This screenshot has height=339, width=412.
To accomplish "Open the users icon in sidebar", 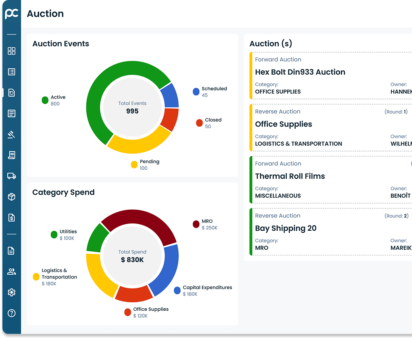I will pyautogui.click(x=12, y=272).
